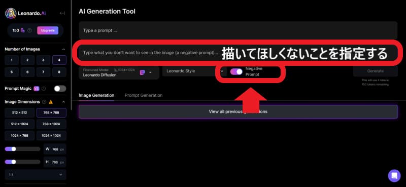
Task: Click the Upgrade button
Action: point(48,30)
